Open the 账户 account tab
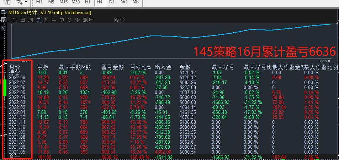 click(88, 20)
